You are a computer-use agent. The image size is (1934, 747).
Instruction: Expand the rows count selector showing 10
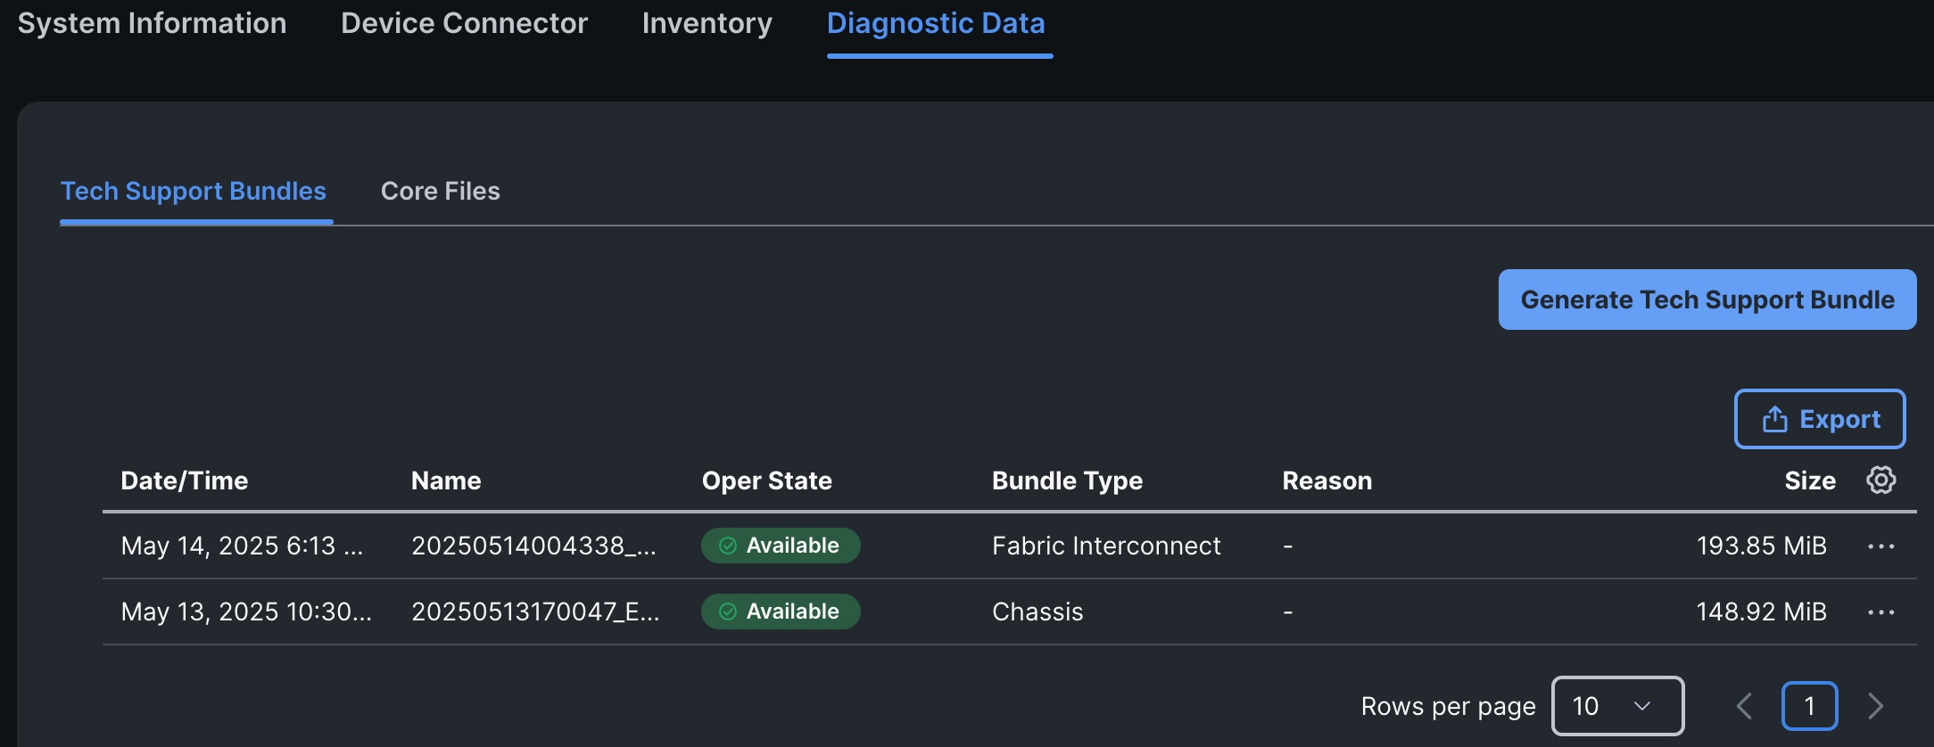1617,706
